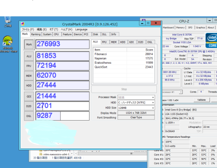The image size is (217, 168).
Task: Click the QuickSort score row
Action: pyautogui.click(x=124, y=67)
